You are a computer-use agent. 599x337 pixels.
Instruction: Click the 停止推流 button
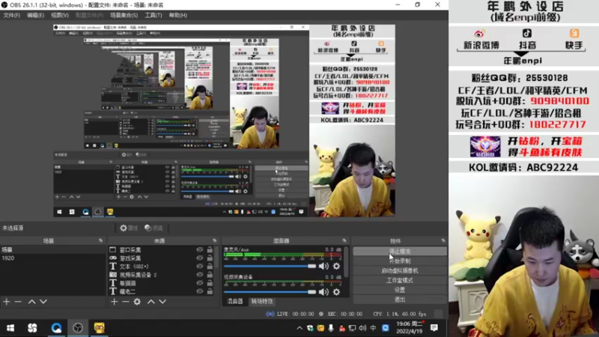pyautogui.click(x=400, y=252)
